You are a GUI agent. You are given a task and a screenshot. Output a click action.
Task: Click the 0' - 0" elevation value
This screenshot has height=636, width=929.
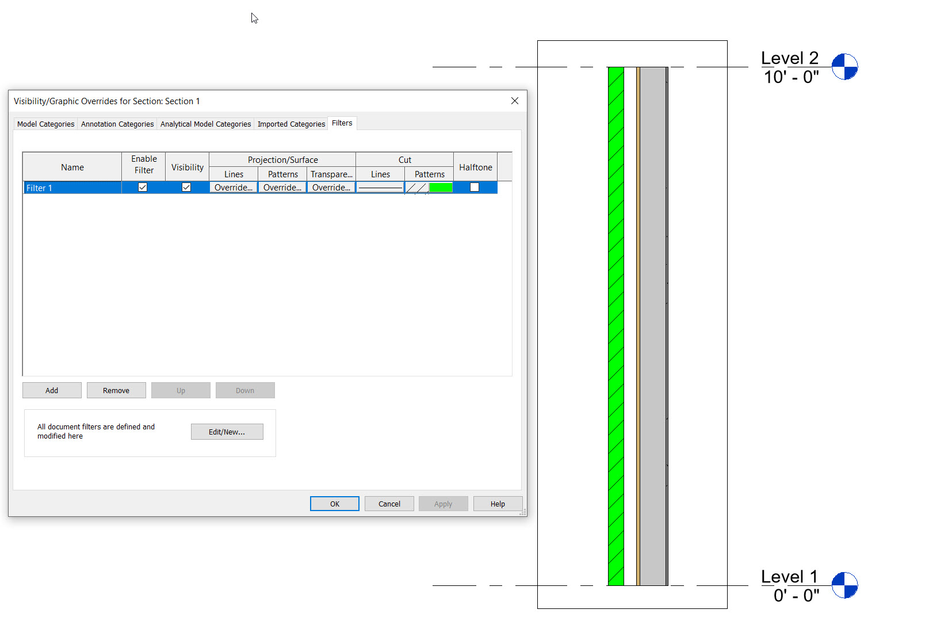(796, 595)
